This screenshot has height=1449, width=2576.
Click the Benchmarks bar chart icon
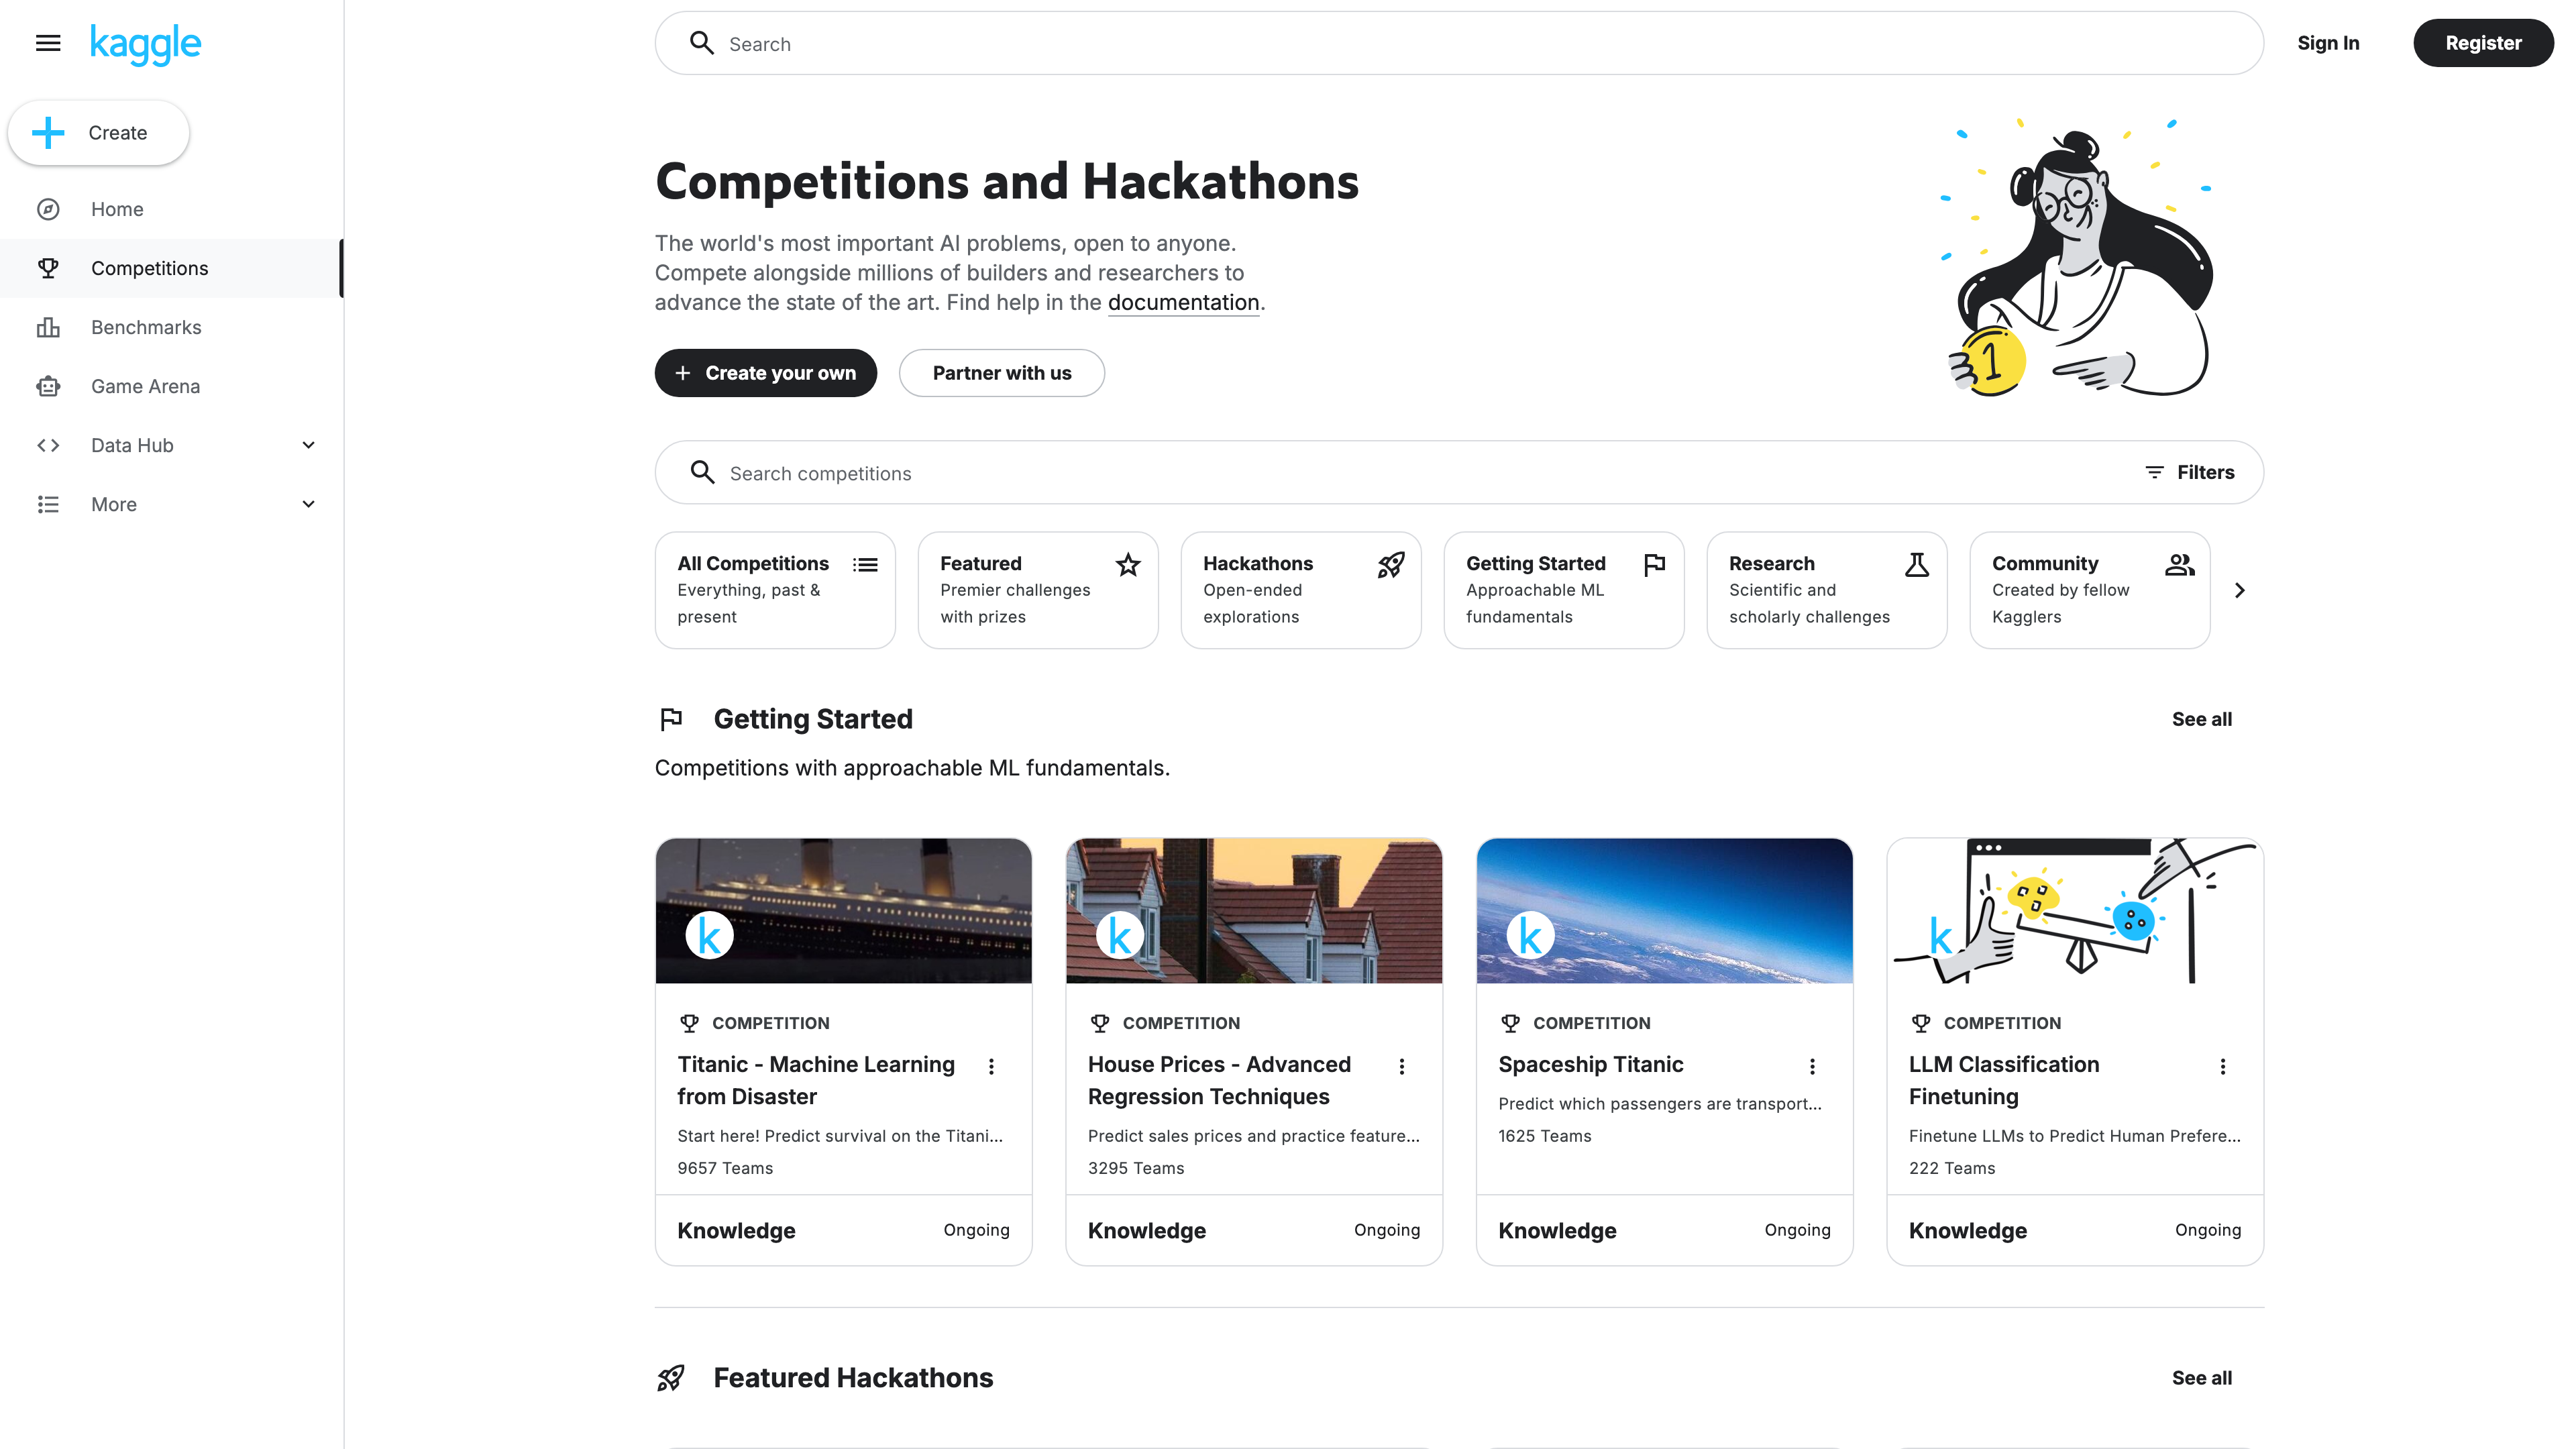point(48,327)
